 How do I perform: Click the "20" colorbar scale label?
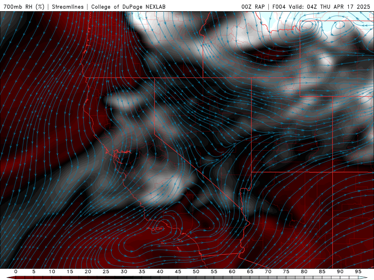88,272
